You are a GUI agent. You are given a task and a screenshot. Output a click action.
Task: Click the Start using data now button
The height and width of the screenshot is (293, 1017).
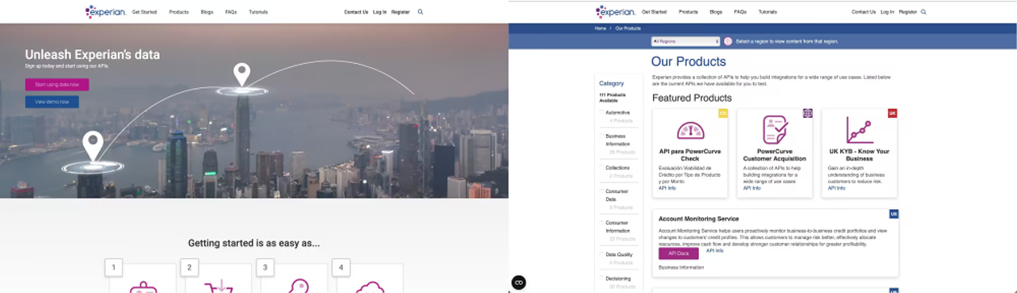pyautogui.click(x=56, y=85)
